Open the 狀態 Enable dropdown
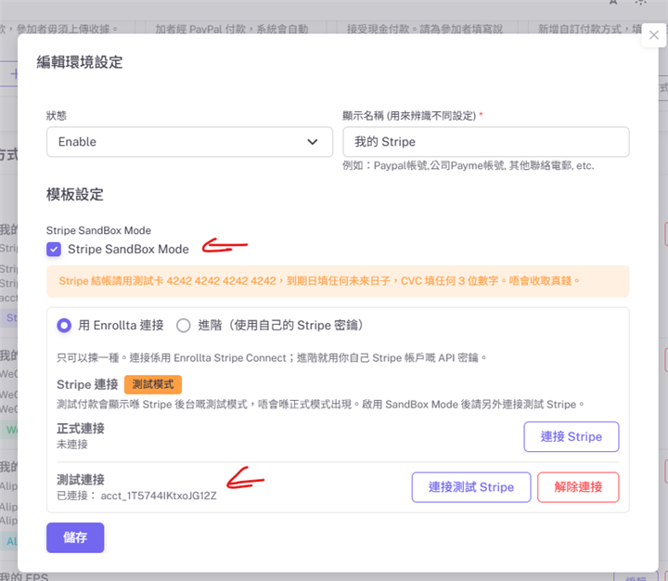Screen dimensions: 668x581 point(189,141)
